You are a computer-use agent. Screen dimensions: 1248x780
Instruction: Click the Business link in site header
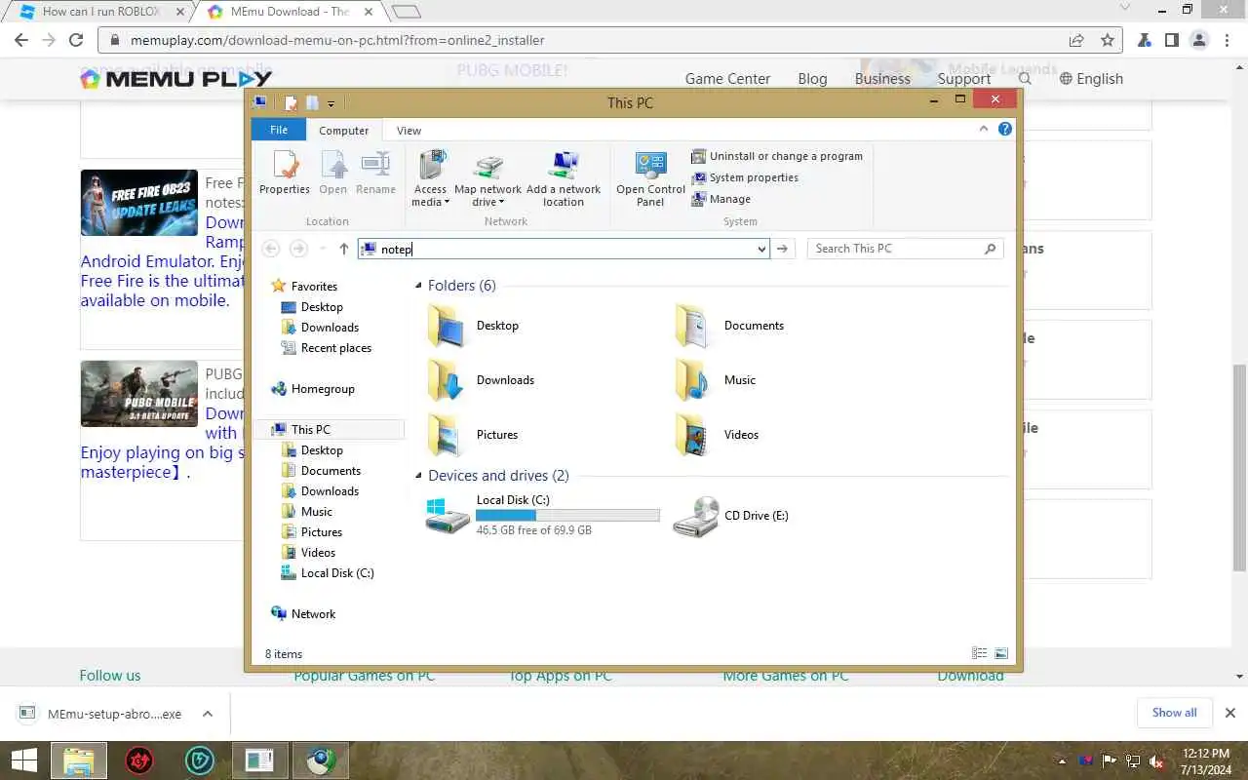pos(882,79)
